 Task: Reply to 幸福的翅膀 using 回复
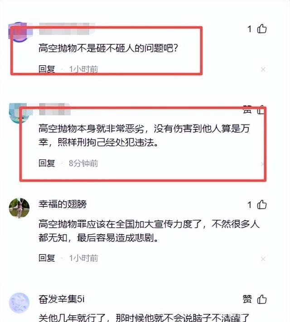coord(47,258)
